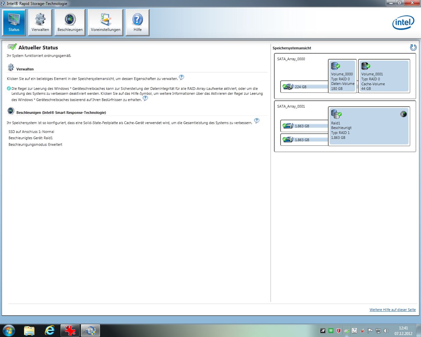
Task: Click help icon after Verwalten instructions
Action: [x=182, y=77]
